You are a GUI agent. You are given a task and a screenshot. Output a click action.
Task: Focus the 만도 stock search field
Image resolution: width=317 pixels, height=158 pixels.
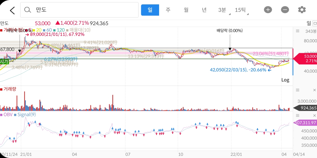click(x=79, y=10)
